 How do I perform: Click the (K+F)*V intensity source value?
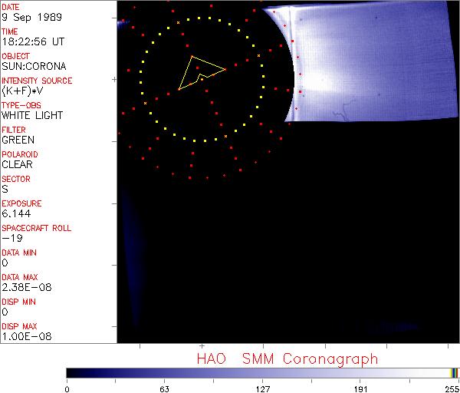coord(23,91)
